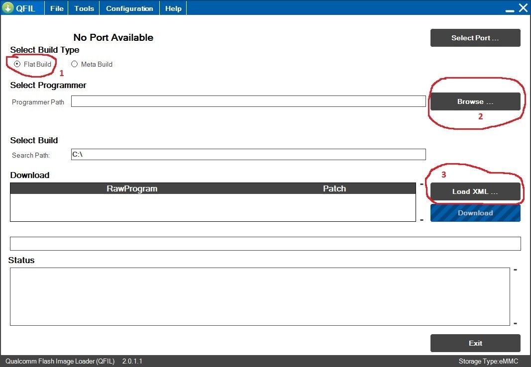Click the 'Download' section heading

(30, 175)
